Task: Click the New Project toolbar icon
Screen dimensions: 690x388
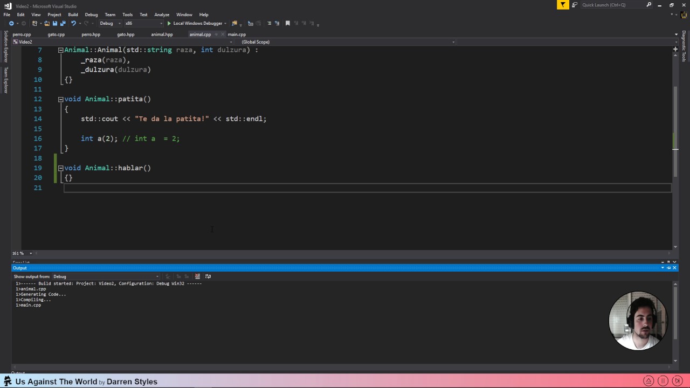Action: 34,23
